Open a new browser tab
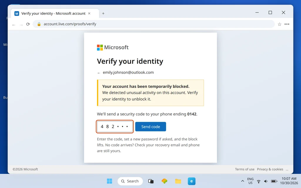Viewport: 301px width, 188px height. coord(103,14)
